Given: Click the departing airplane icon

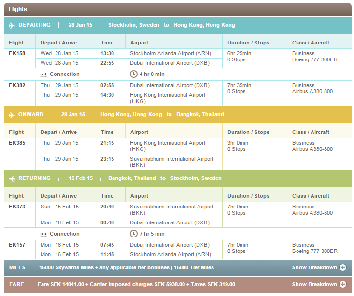Looking at the screenshot, I should (x=12, y=25).
